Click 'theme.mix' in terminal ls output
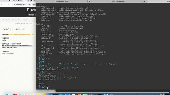This screenshot has height=95, width=170. (x=62, y=74)
